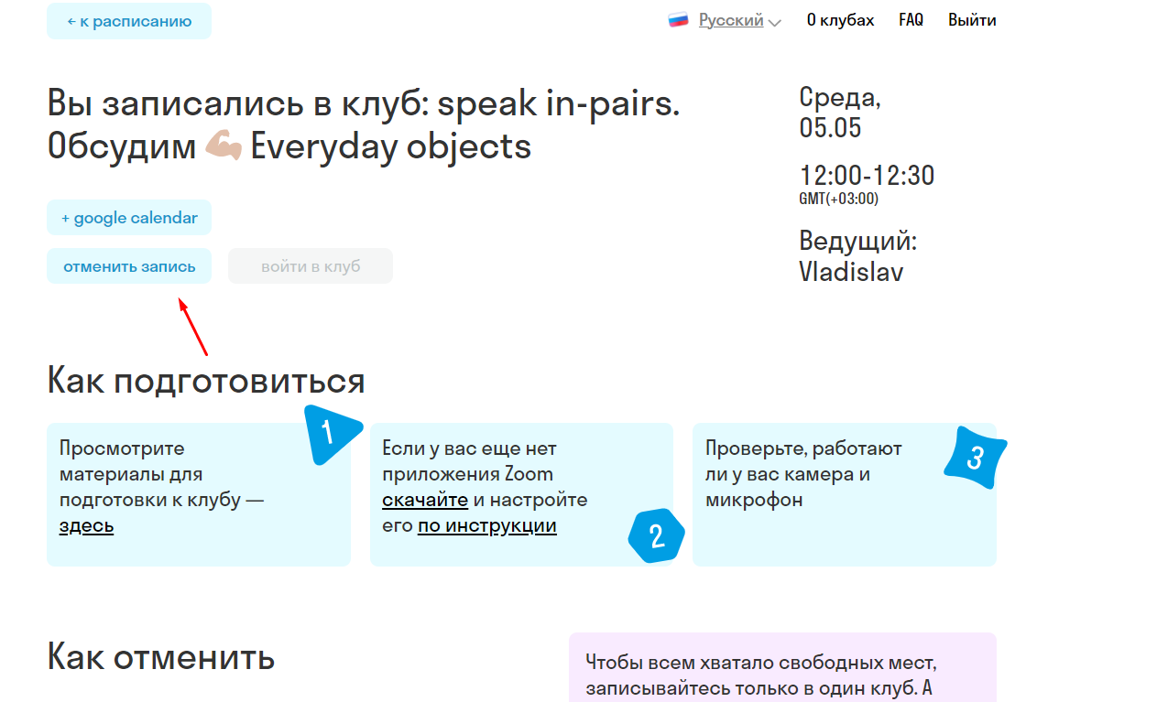This screenshot has height=702, width=1168.
Task: Expand the chevron beside Русский
Action: pos(774,21)
